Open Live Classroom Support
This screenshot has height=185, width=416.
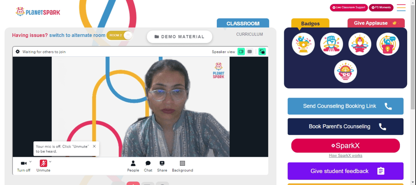click(349, 7)
